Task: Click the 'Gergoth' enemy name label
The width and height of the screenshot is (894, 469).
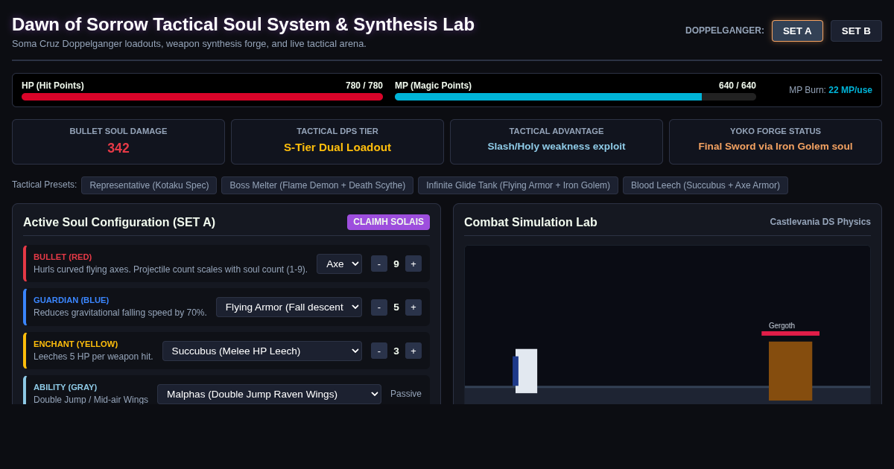Action: coord(782,326)
